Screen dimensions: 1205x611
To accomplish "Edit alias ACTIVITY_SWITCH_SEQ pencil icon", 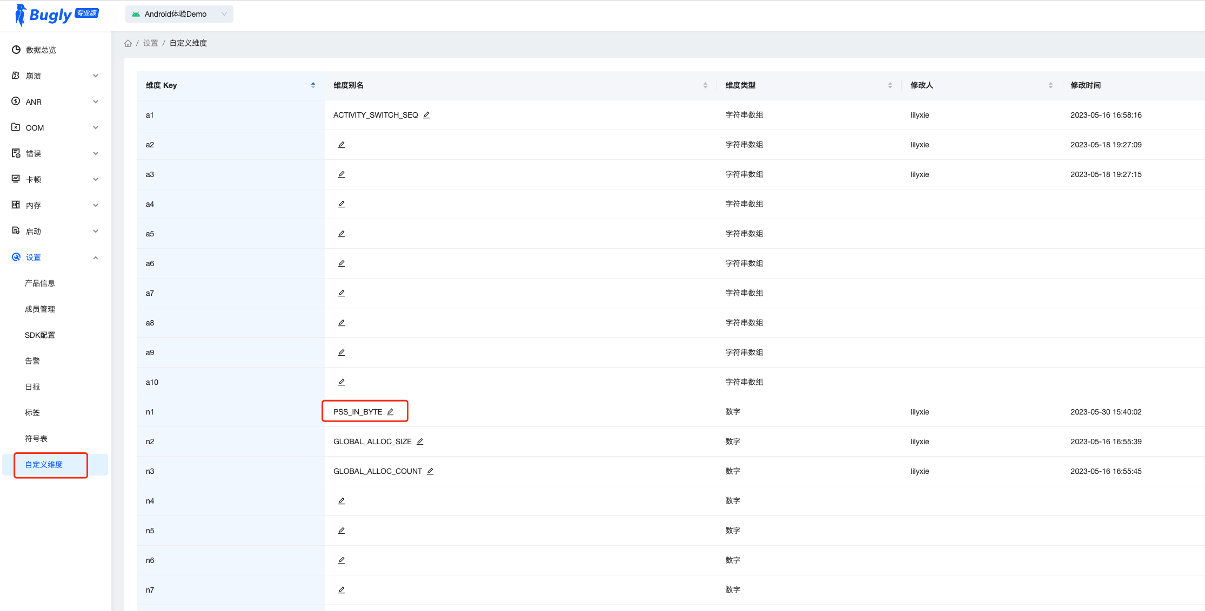I will click(x=426, y=115).
